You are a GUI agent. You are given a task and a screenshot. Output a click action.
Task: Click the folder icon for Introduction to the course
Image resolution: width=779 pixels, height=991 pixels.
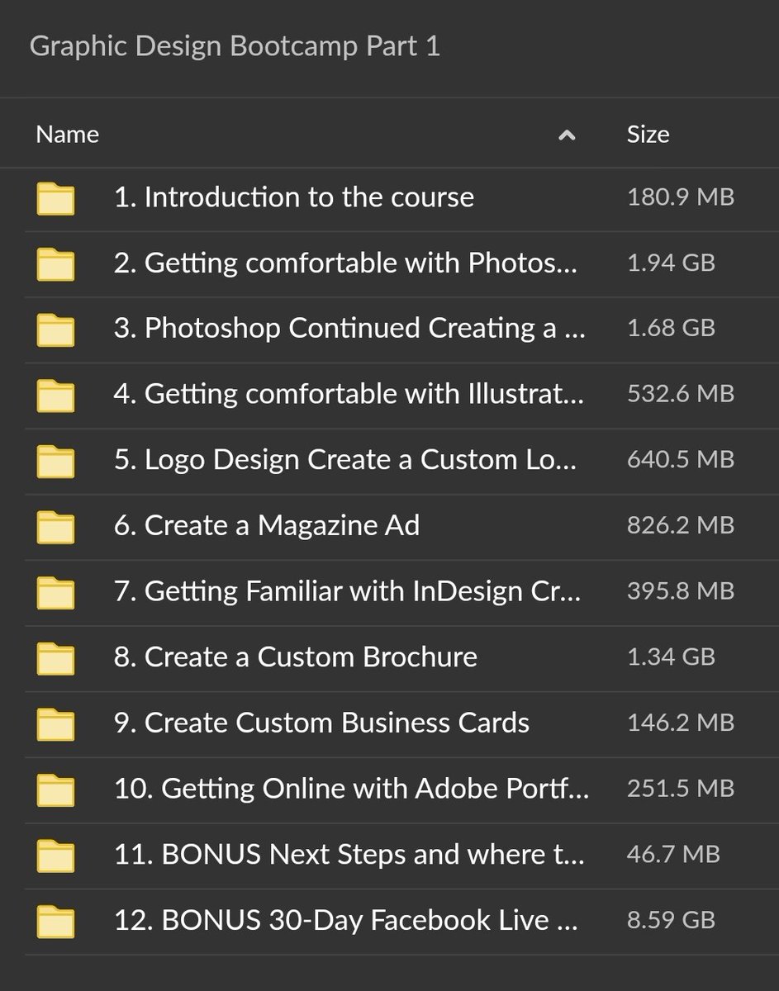(55, 199)
